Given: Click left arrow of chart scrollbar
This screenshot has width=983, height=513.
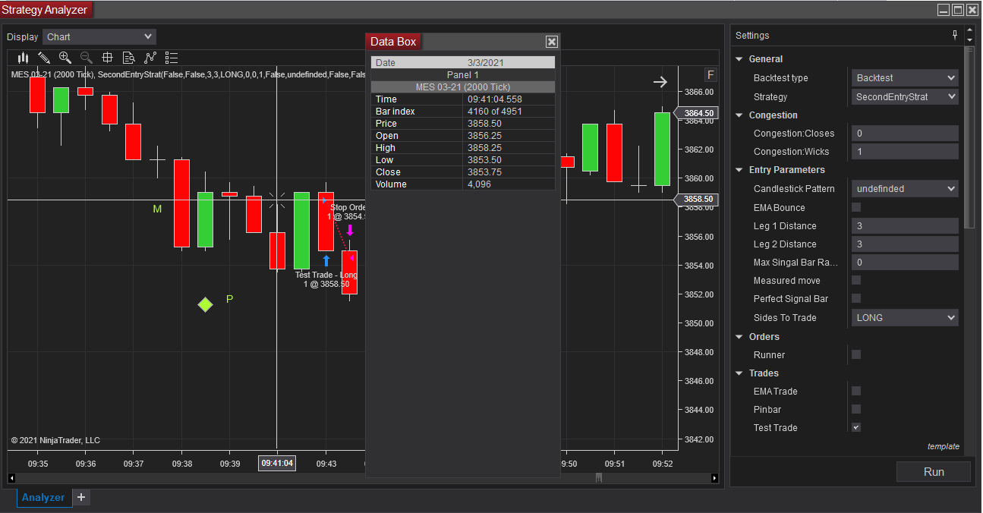Looking at the screenshot, I should (11, 478).
